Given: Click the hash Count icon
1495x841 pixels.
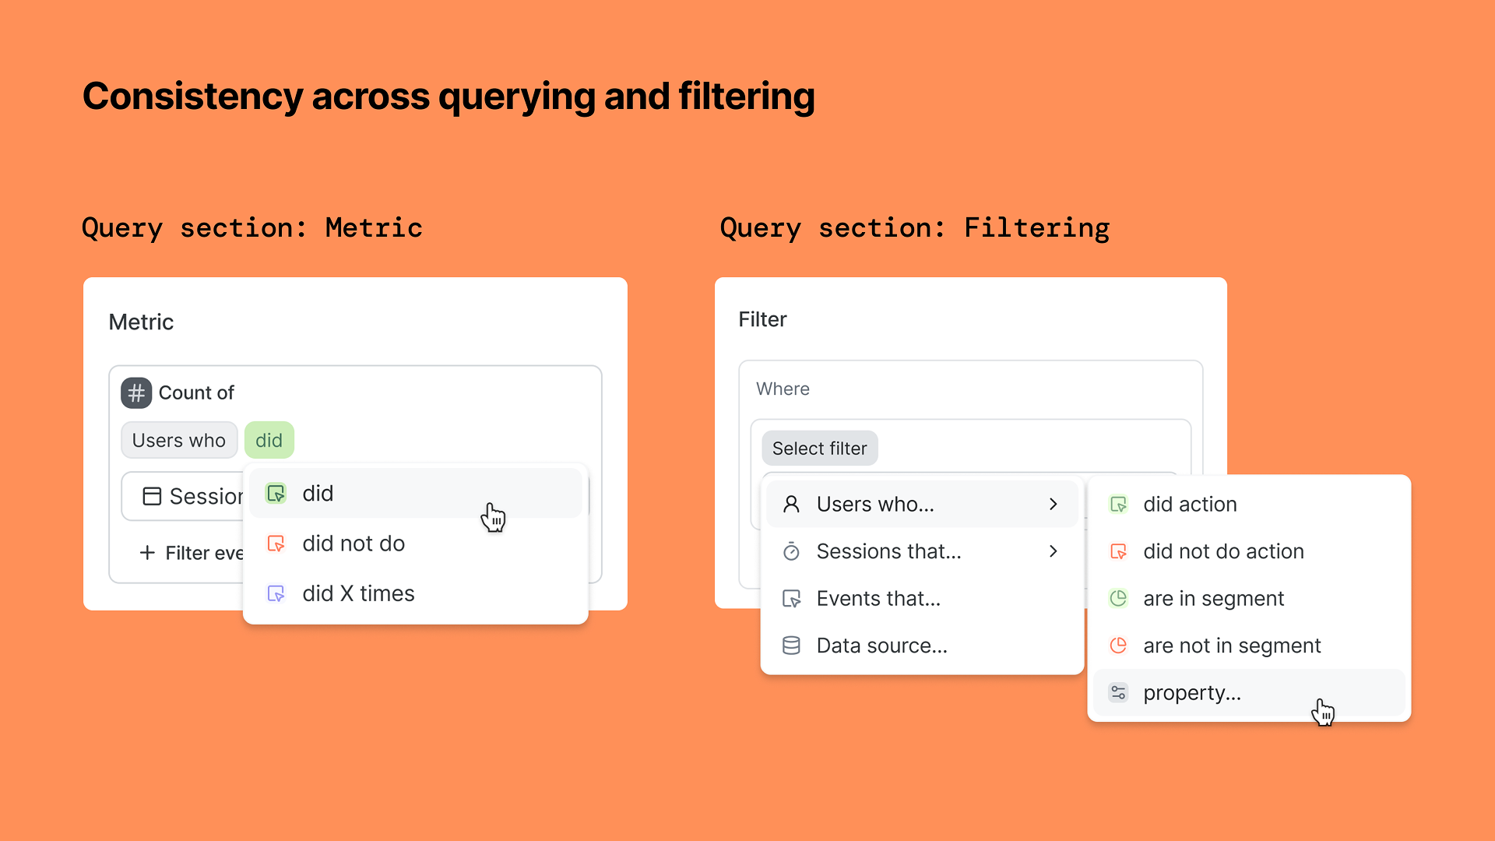Looking at the screenshot, I should click(136, 392).
